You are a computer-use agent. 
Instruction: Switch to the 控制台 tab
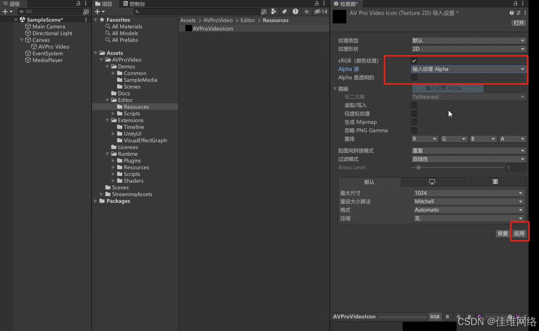coord(134,4)
